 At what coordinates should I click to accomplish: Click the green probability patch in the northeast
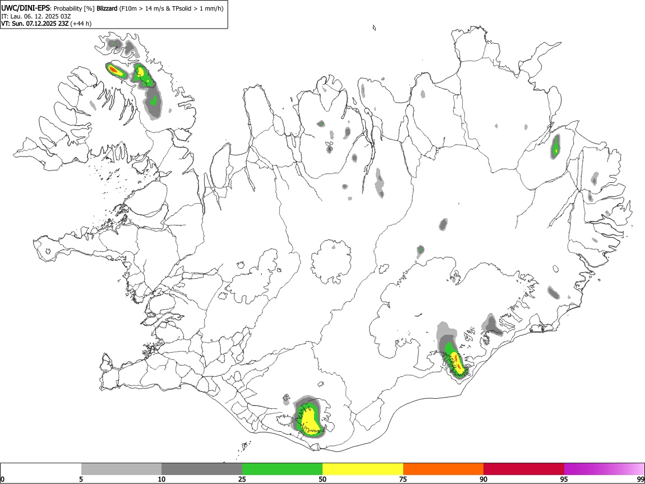coord(555,147)
